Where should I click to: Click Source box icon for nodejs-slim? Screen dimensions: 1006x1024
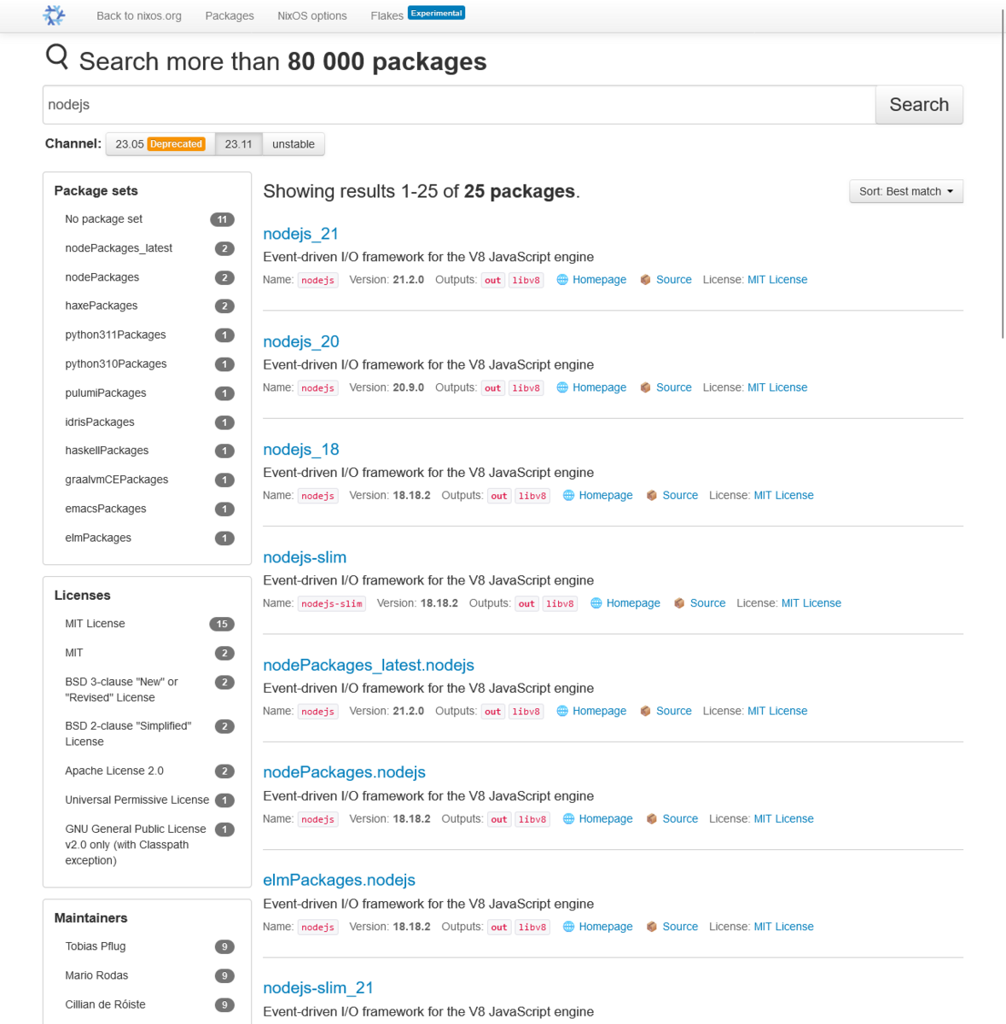coord(679,603)
